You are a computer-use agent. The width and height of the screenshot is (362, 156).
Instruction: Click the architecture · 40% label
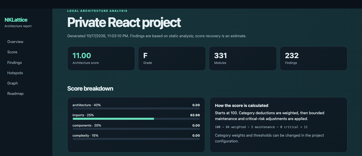point(87,105)
